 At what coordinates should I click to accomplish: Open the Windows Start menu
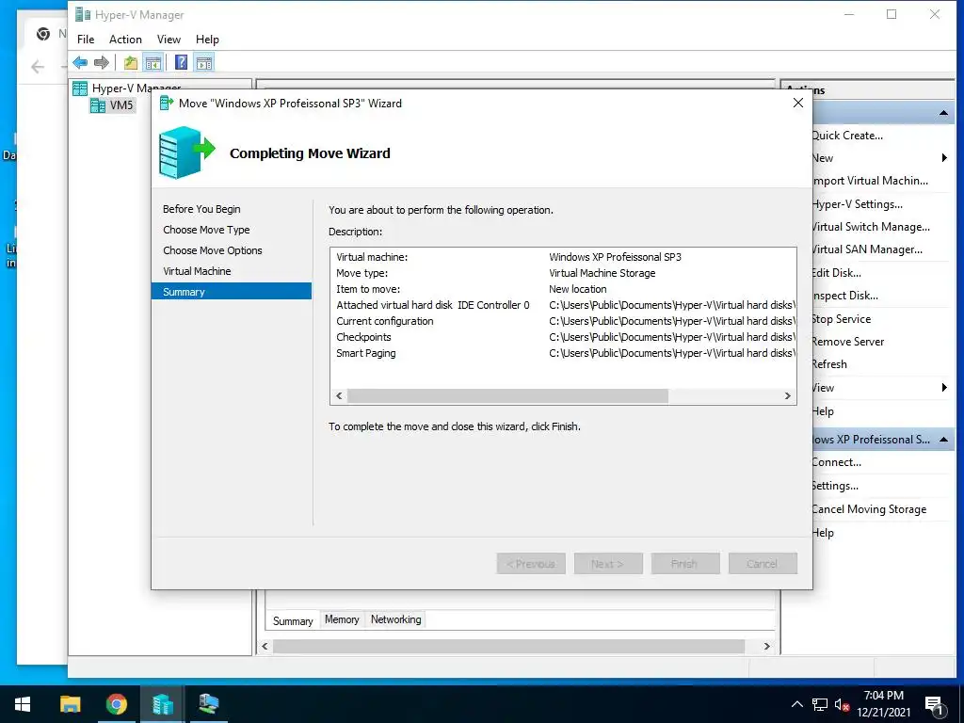pyautogui.click(x=23, y=704)
